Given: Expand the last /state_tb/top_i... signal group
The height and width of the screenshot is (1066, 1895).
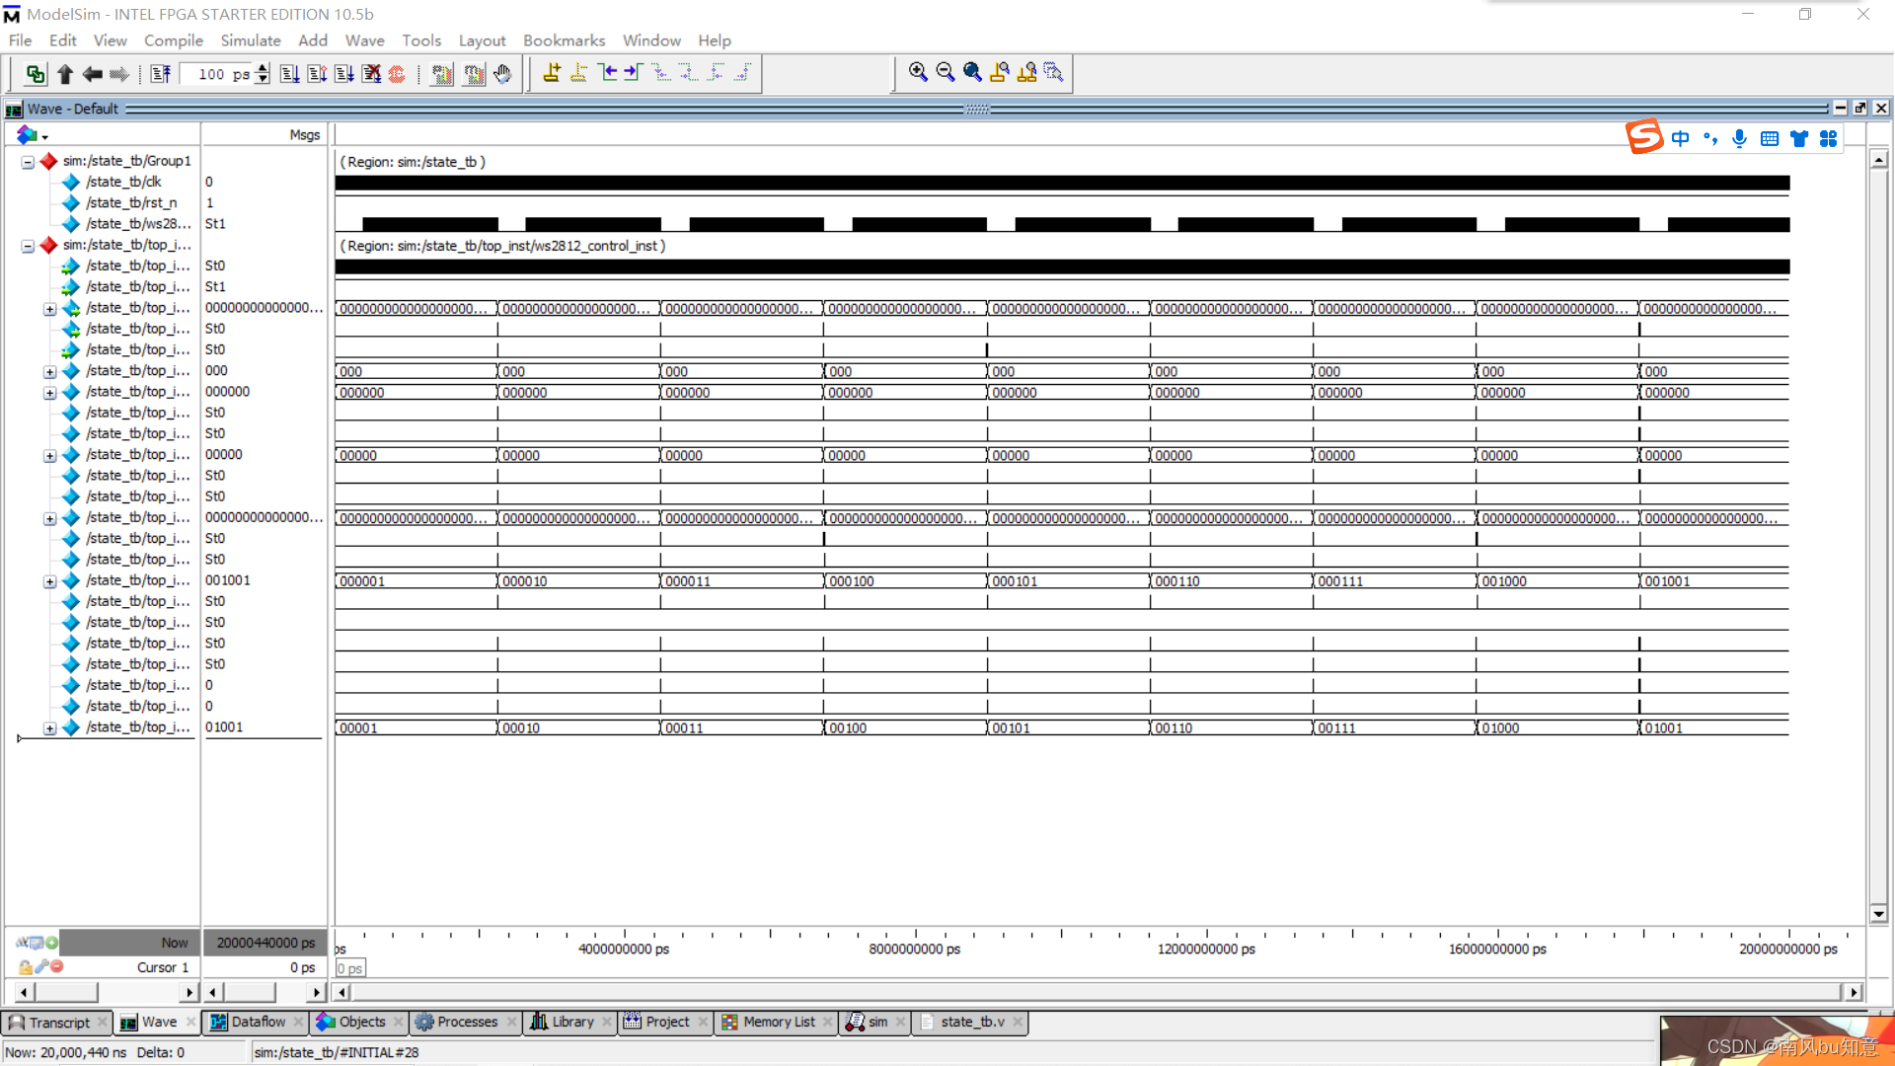Looking at the screenshot, I should 49,726.
